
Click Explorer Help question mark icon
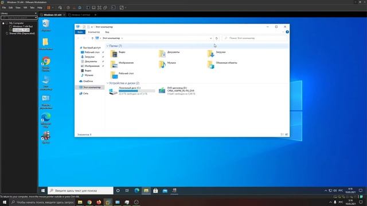click(287, 32)
